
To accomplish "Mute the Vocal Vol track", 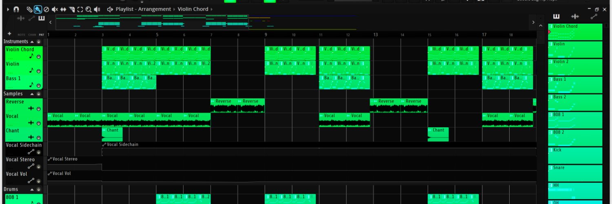I will point(39,181).
